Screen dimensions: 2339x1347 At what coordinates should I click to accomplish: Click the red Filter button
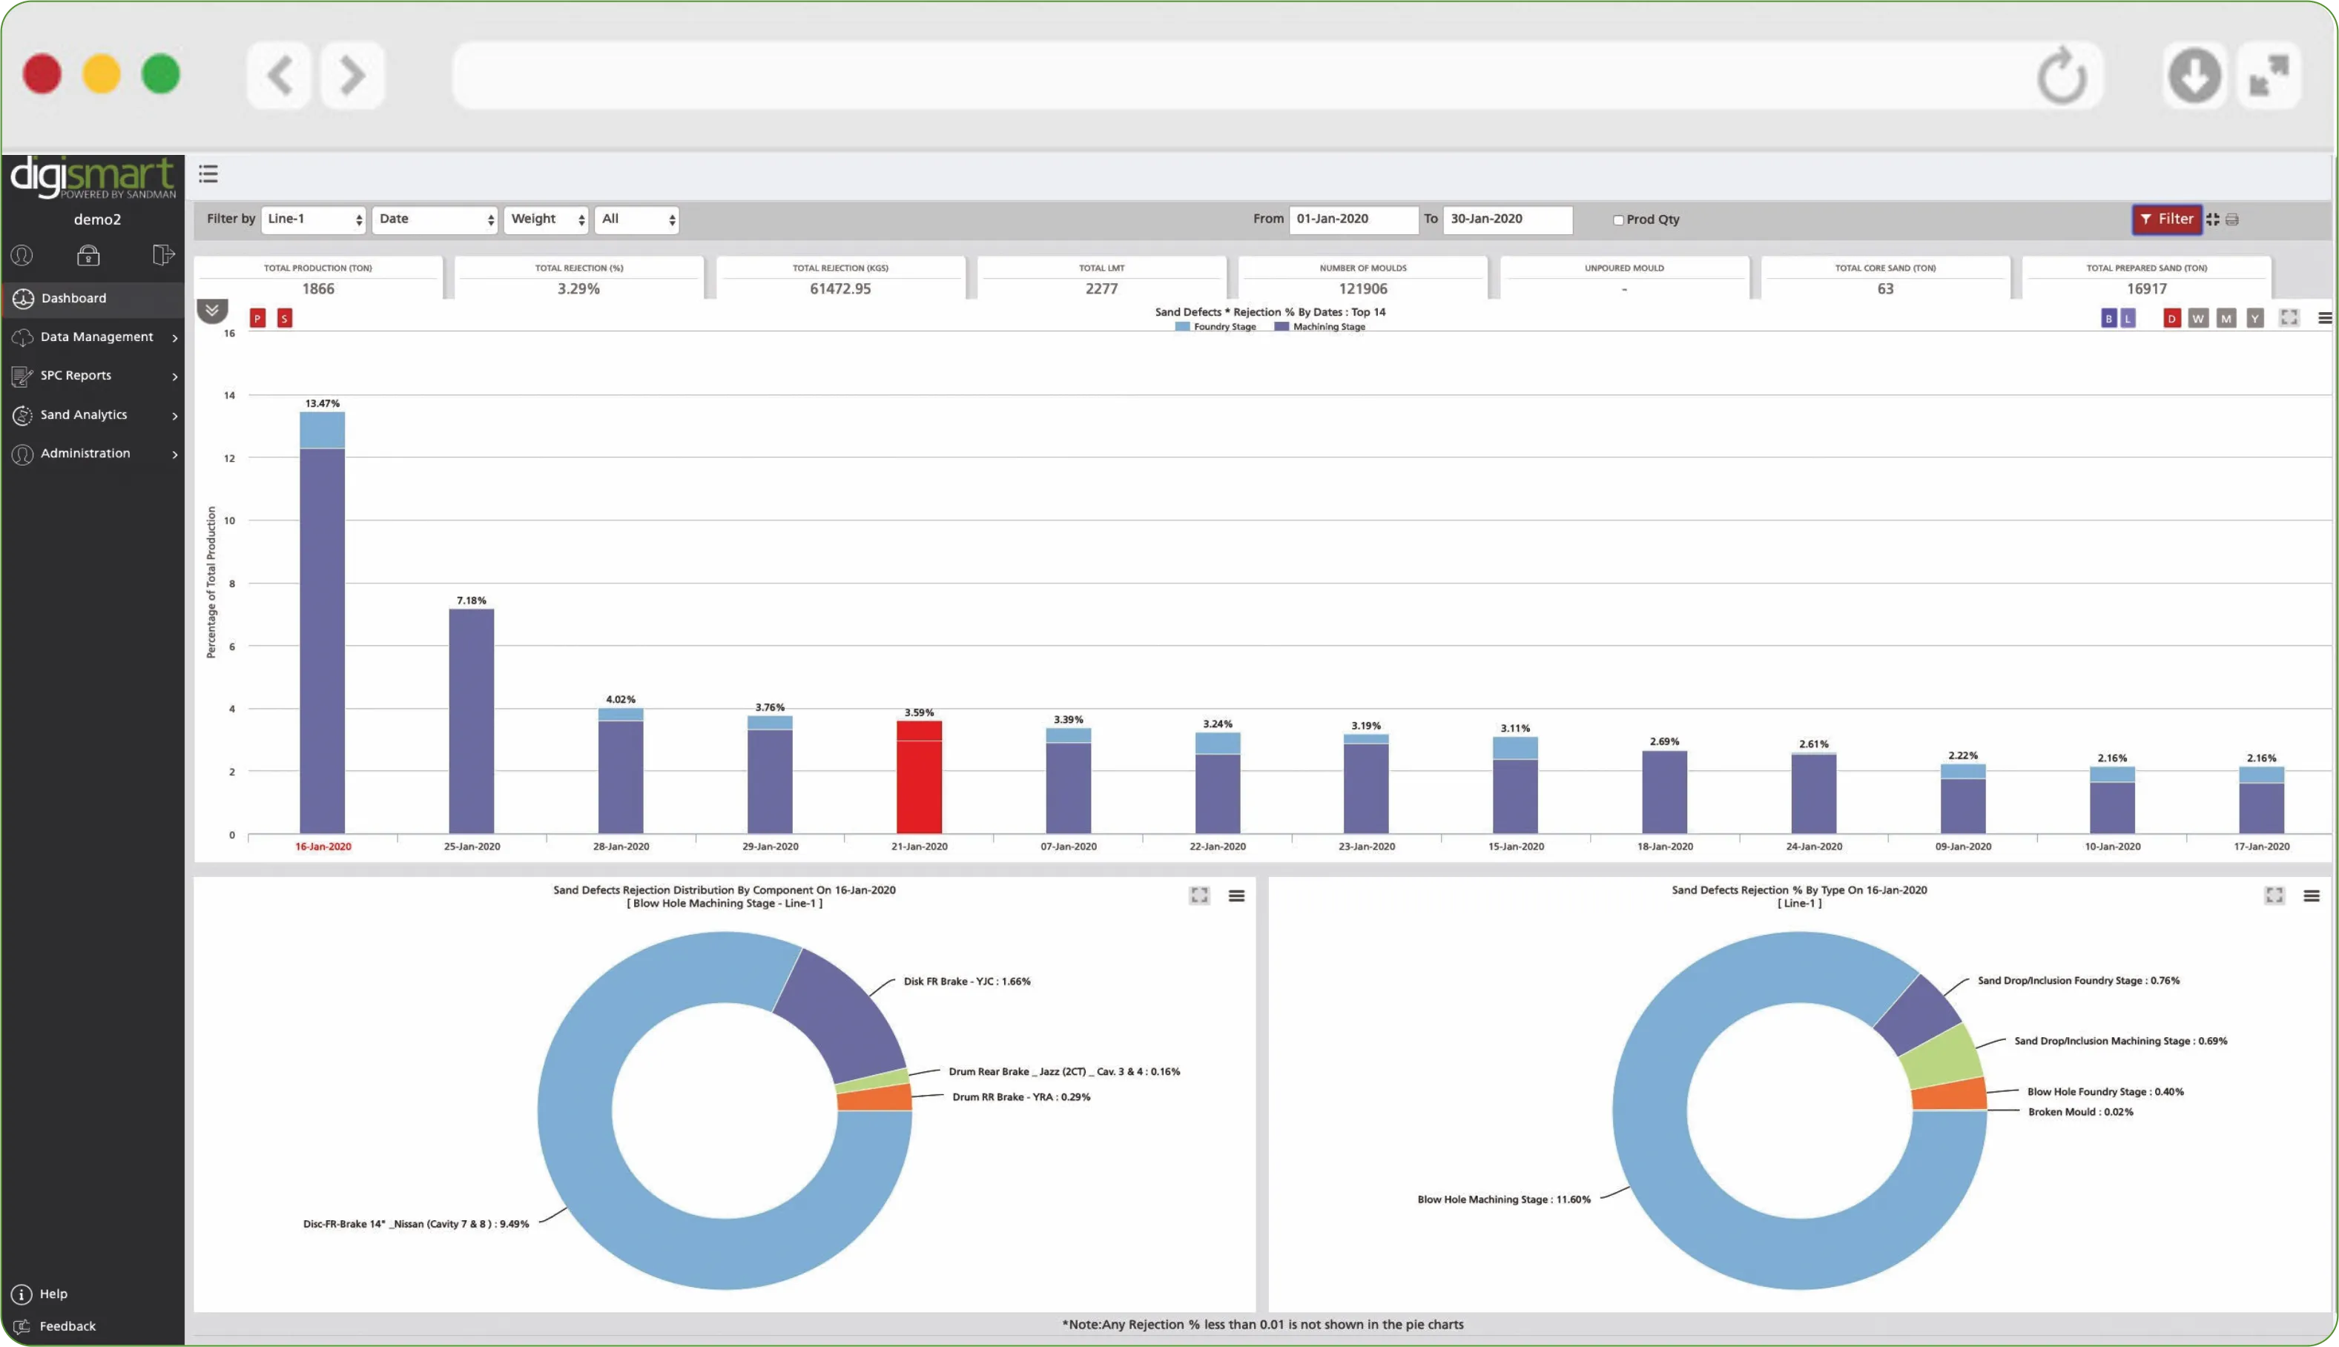[x=2166, y=219]
